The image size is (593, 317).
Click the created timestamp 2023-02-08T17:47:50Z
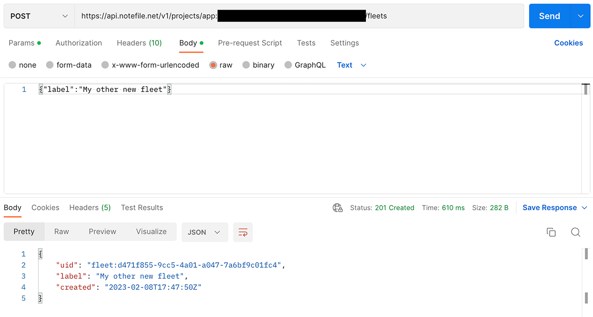tap(153, 287)
